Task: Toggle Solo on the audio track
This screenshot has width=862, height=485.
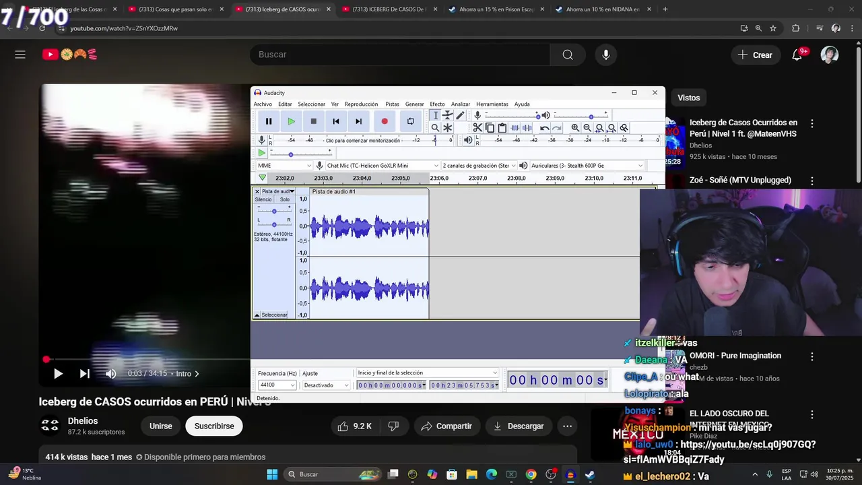Action: [x=285, y=199]
